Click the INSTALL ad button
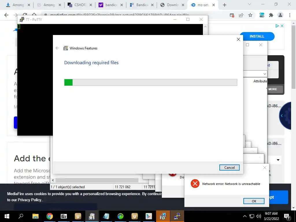The height and width of the screenshot is (222, 296). [257, 36]
